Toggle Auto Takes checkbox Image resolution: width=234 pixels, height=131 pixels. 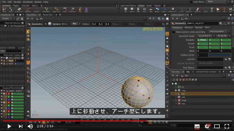click(191, 2)
